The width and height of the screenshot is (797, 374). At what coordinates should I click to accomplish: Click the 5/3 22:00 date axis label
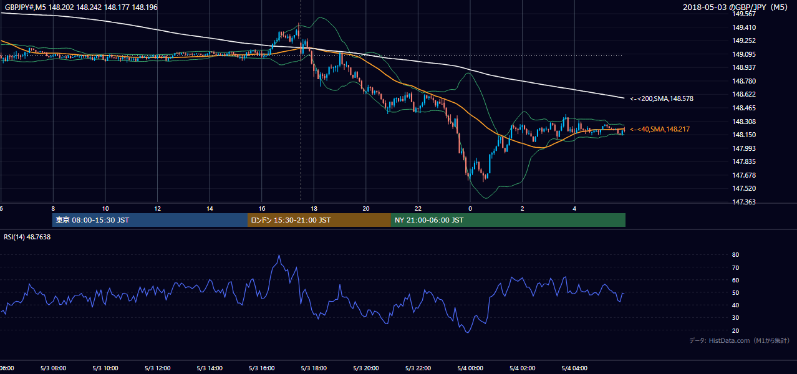[x=418, y=368]
